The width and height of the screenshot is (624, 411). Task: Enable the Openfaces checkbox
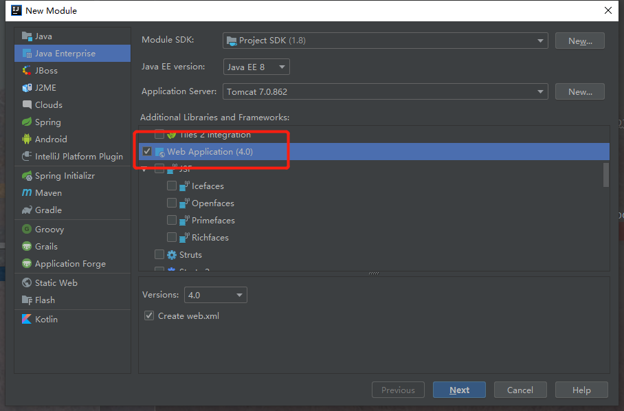(x=172, y=203)
